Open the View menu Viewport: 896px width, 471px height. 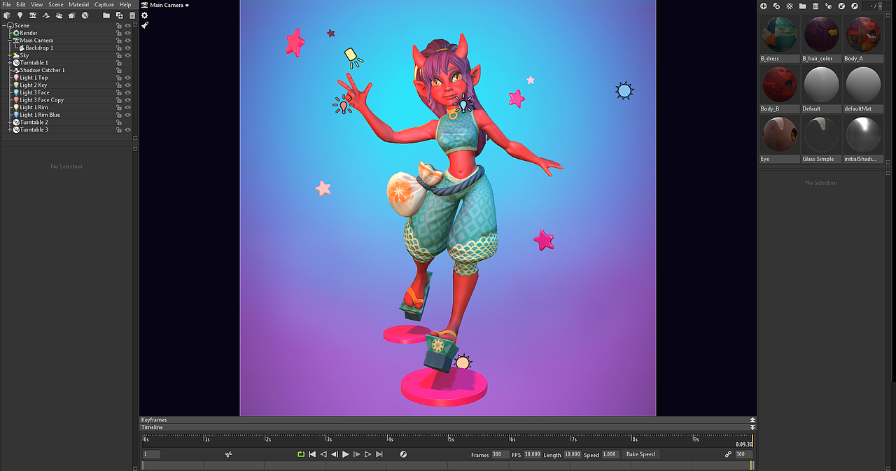tap(36, 5)
